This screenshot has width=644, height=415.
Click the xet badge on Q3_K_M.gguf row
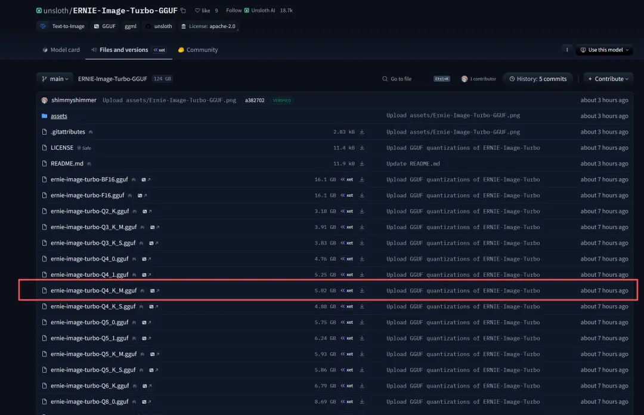[x=346, y=227]
